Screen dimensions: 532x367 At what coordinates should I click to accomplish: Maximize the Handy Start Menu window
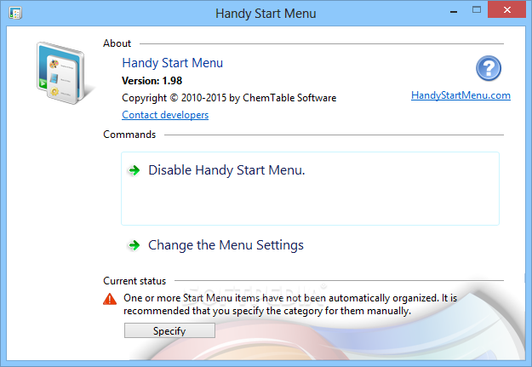coord(477,10)
